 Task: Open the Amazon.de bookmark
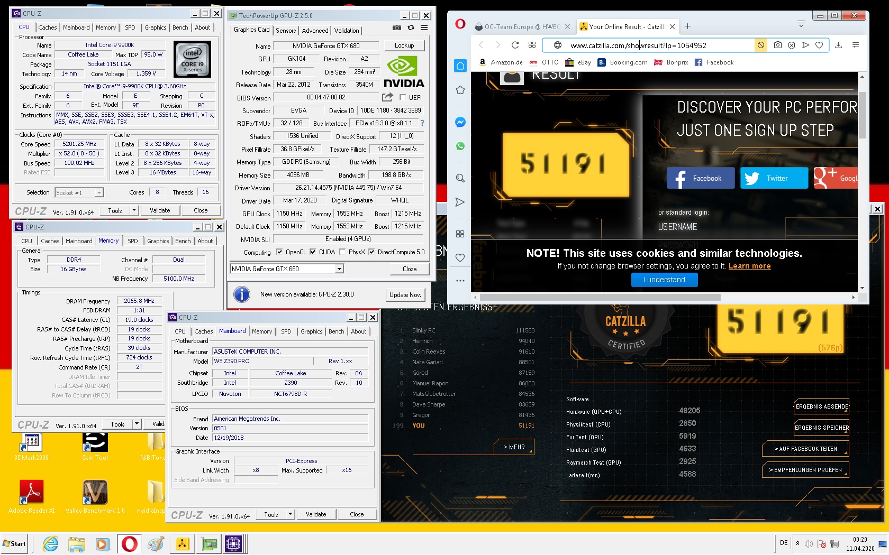[x=501, y=62]
